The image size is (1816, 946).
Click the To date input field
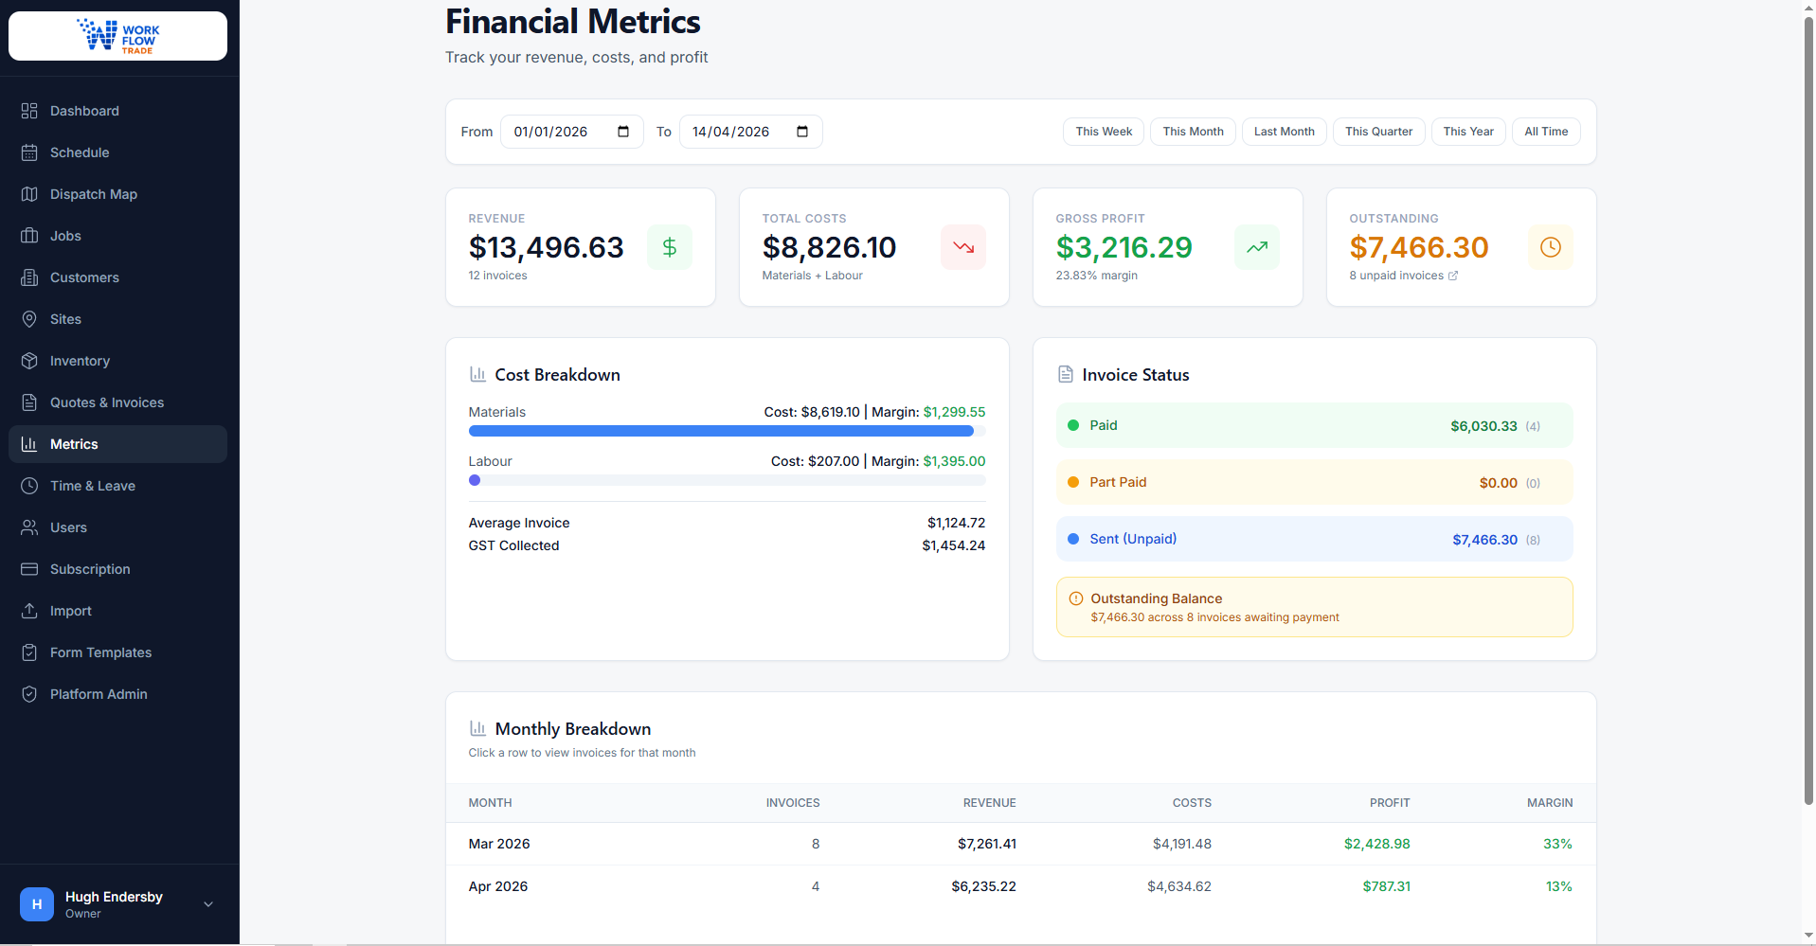750,132
